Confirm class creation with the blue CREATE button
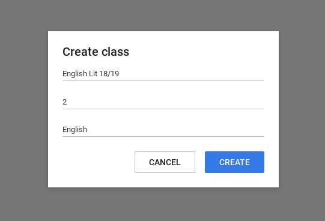Image resolution: width=325 pixels, height=221 pixels. click(234, 162)
